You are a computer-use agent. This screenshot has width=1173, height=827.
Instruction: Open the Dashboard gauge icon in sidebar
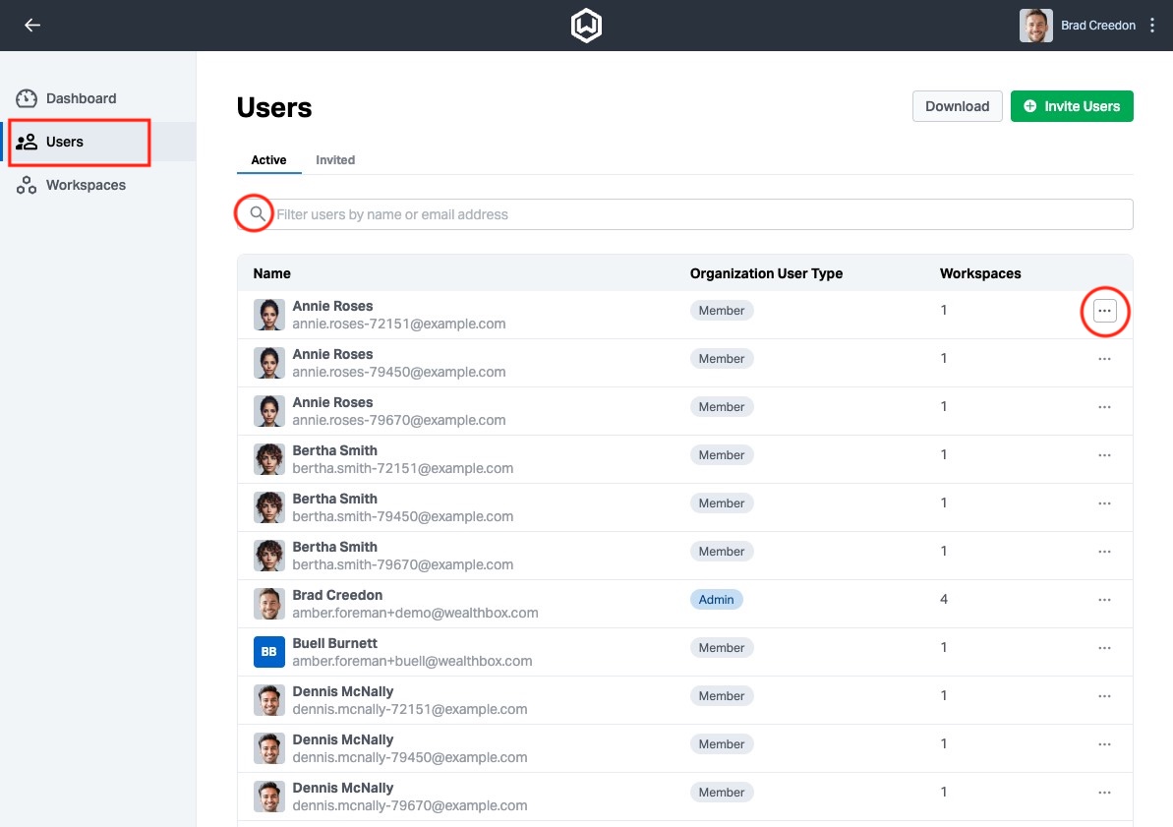point(27,98)
